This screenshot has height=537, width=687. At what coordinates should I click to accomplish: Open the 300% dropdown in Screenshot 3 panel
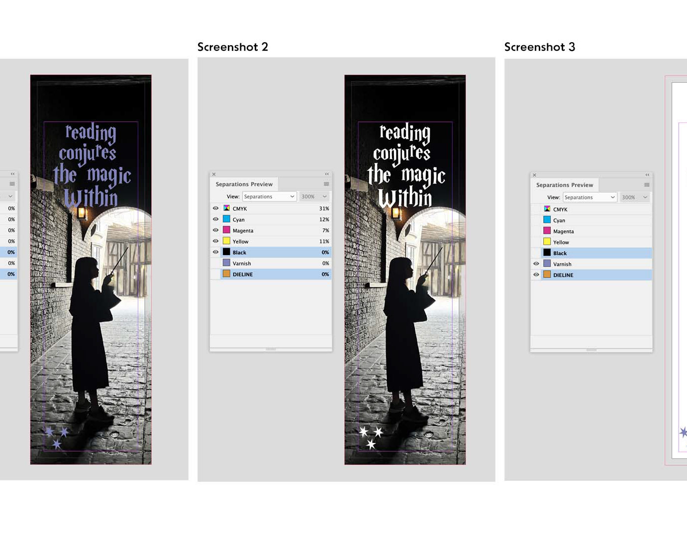tap(634, 197)
